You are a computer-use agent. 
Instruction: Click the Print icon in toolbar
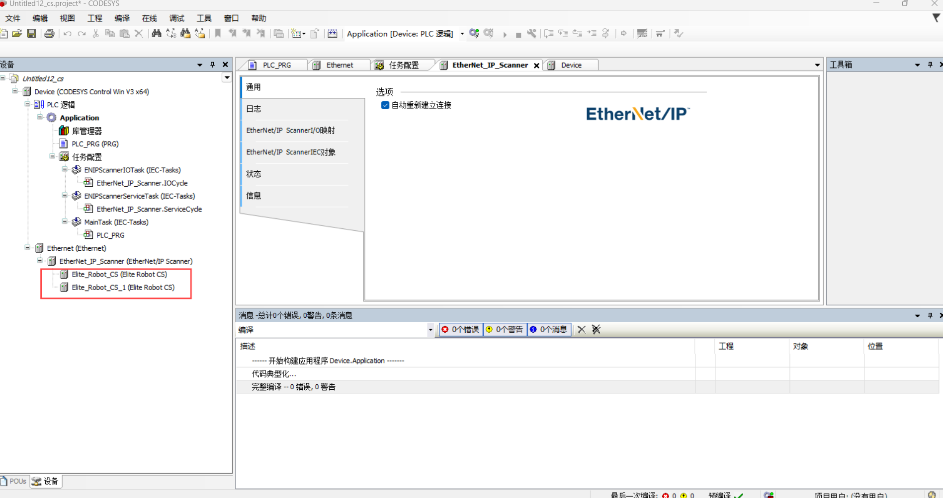point(49,33)
